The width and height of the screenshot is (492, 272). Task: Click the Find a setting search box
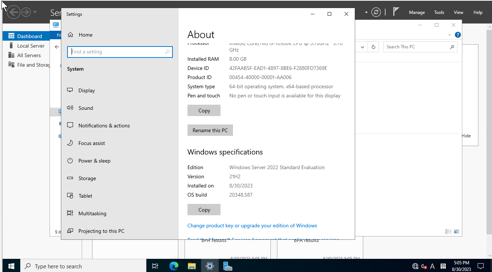point(120,52)
